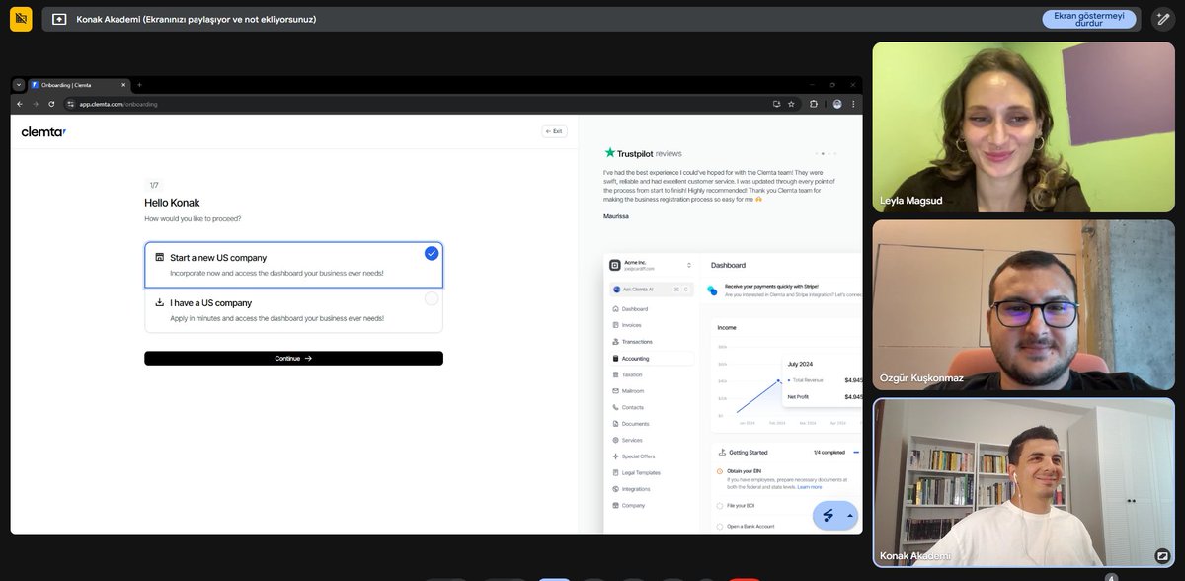Select Özgür Kuşkonmaz's video tile
The width and height of the screenshot is (1185, 581).
coord(1023,305)
